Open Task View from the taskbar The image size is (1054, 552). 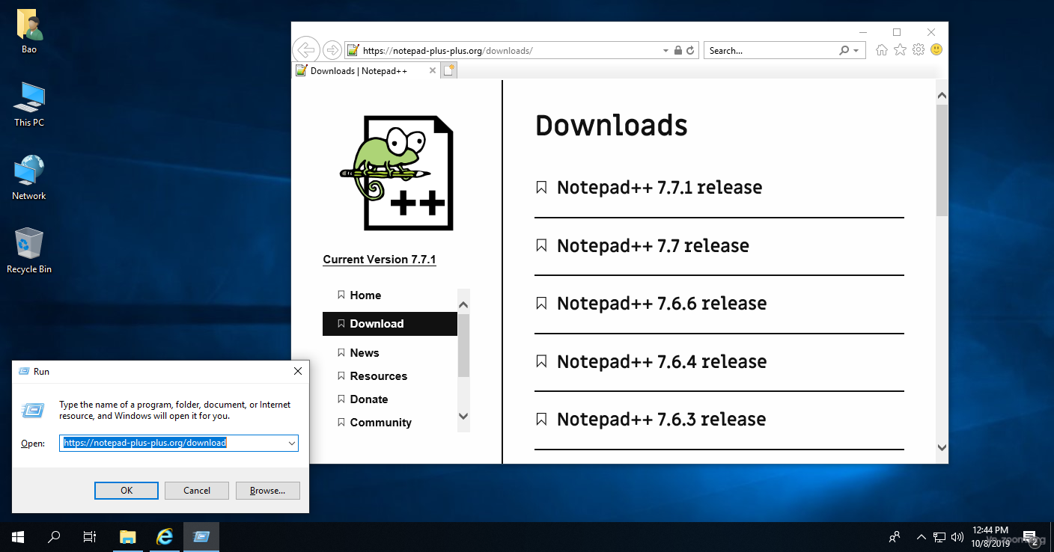(x=90, y=537)
